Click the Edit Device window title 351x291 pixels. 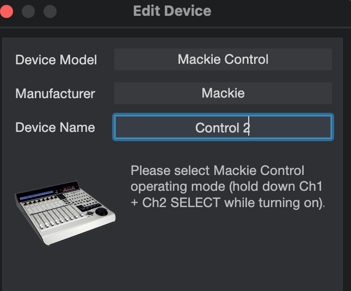click(x=172, y=10)
